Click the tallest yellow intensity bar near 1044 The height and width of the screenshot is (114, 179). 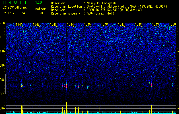tap(66, 108)
